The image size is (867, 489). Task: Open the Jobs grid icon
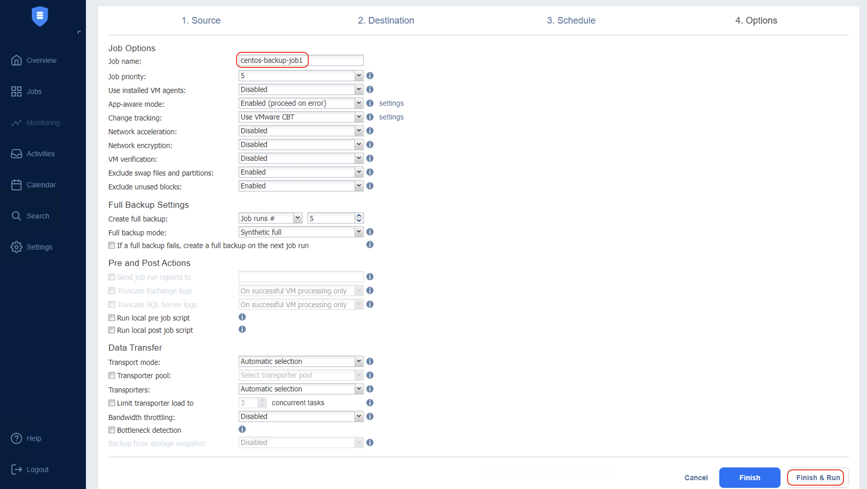click(x=16, y=91)
